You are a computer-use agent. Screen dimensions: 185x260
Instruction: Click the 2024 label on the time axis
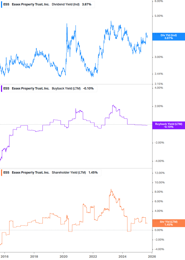[x=122, y=257]
